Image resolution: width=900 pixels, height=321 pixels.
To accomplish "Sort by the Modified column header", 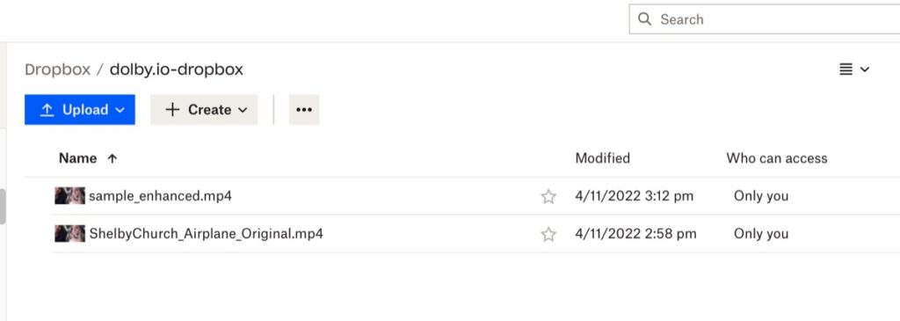I will [602, 158].
